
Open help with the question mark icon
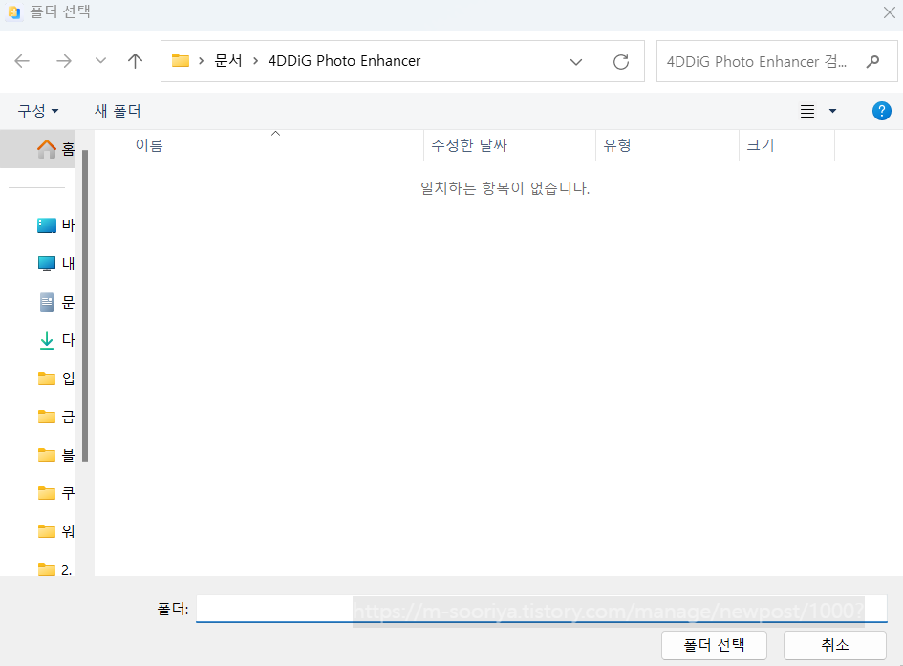click(x=882, y=111)
